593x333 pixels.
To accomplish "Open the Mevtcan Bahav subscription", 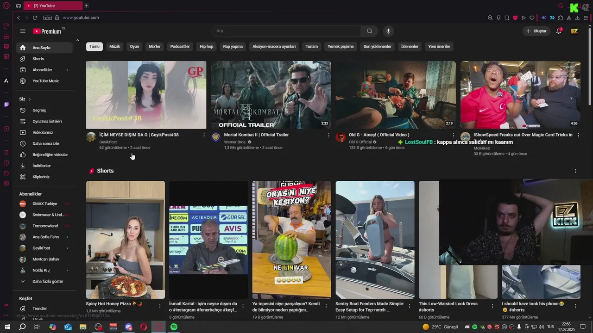I will coord(44,259).
